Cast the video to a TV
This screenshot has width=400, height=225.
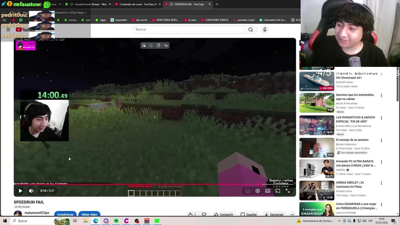(277, 191)
